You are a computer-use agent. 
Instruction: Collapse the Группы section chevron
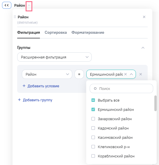[143, 48]
